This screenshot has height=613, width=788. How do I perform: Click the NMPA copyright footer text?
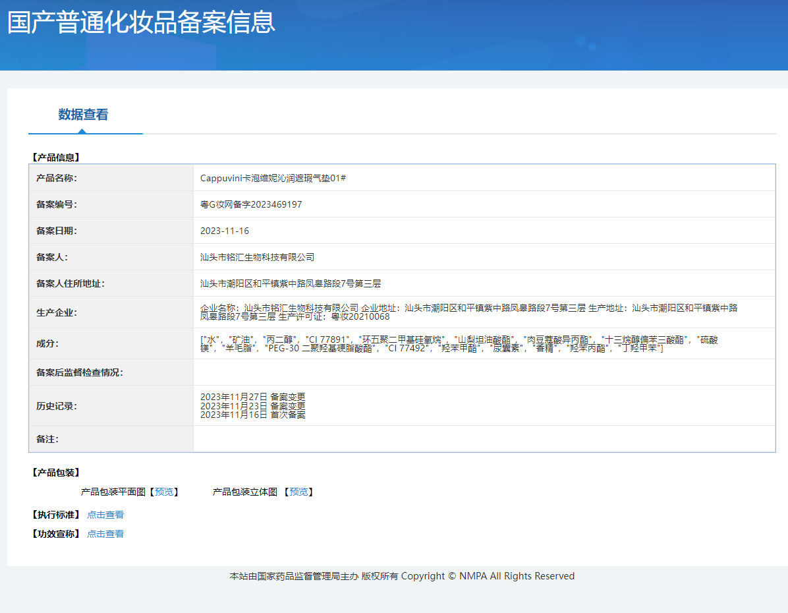tap(402, 576)
